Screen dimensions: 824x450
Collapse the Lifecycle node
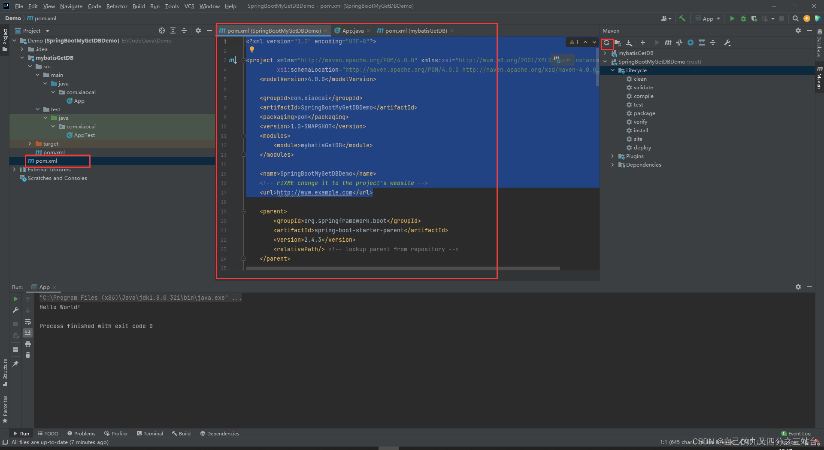click(612, 70)
